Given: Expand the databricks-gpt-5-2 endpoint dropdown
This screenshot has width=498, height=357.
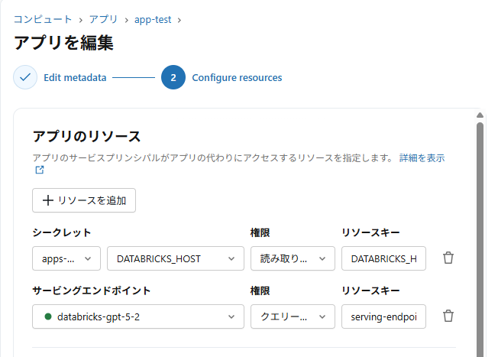Looking at the screenshot, I should [138, 316].
